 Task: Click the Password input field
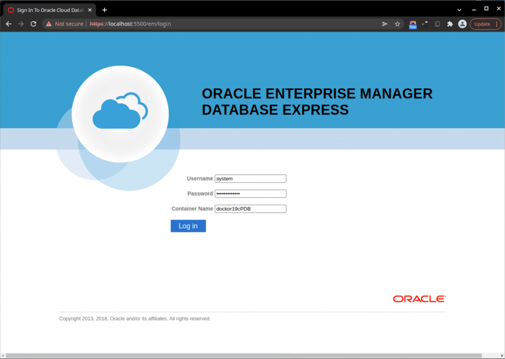250,193
